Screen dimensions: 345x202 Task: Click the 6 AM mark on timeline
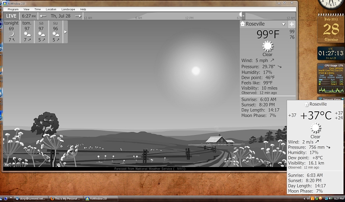[x=138, y=18]
